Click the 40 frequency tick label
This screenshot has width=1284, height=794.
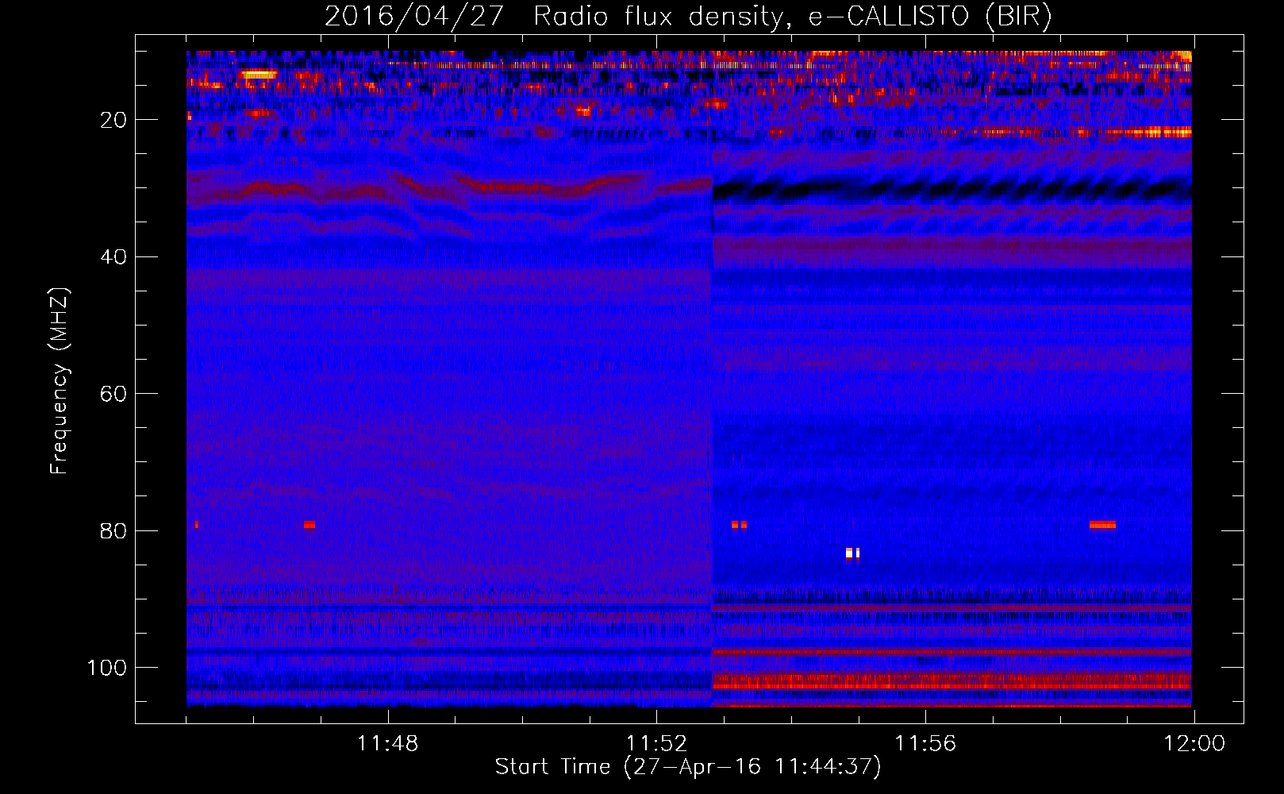[x=113, y=257]
